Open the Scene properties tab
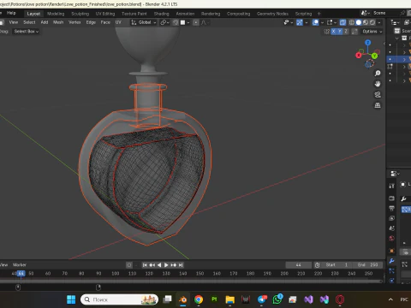 point(391,228)
